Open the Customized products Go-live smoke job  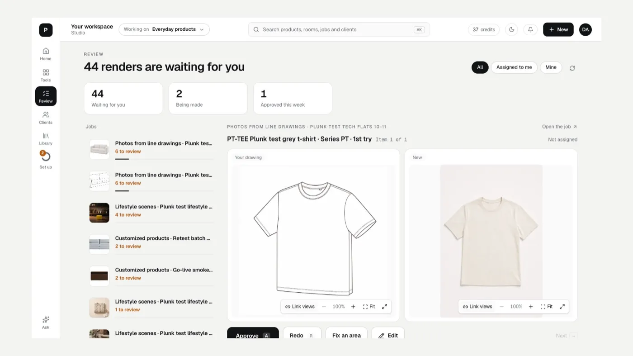point(150,276)
